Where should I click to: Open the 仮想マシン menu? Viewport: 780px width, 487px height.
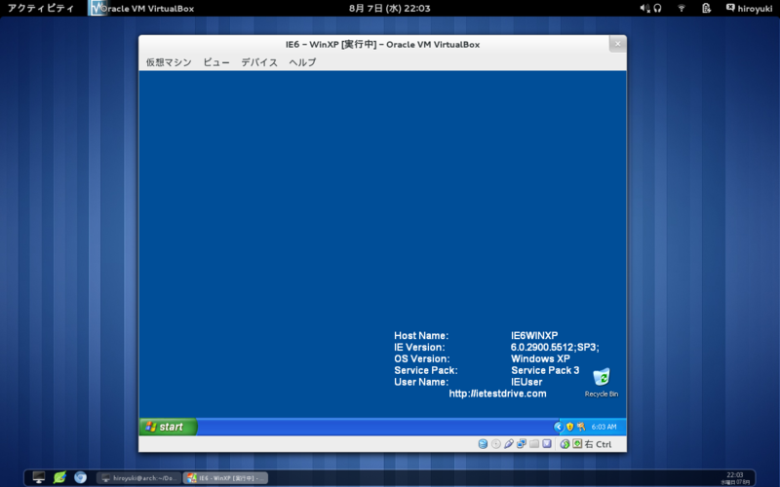(169, 62)
